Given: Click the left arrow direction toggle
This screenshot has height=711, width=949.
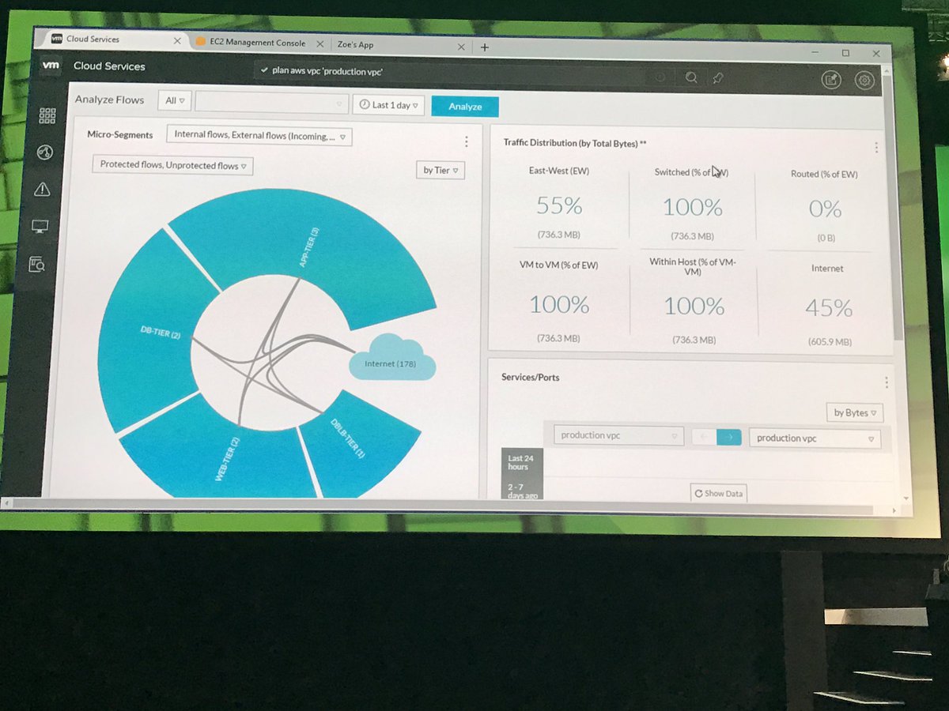Looking at the screenshot, I should click(x=704, y=437).
